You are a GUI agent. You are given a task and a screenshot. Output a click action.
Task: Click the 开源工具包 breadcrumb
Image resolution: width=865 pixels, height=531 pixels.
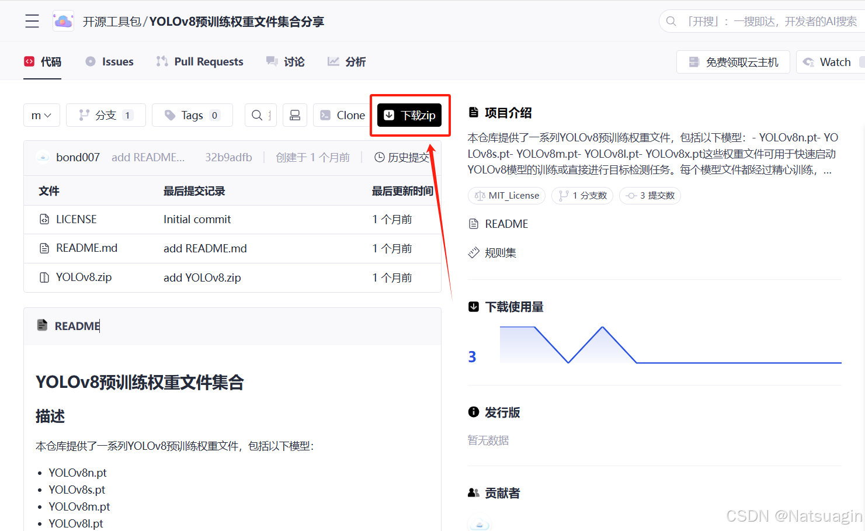click(112, 22)
